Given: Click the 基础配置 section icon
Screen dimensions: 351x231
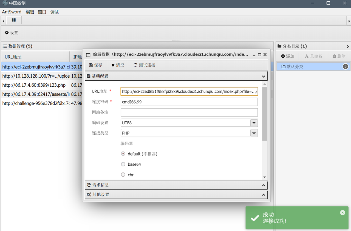Looking at the screenshot, I should click(89, 76).
